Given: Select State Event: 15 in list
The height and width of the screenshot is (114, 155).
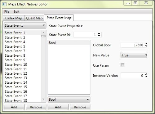Looking at the screenshot, I should tap(23, 87).
